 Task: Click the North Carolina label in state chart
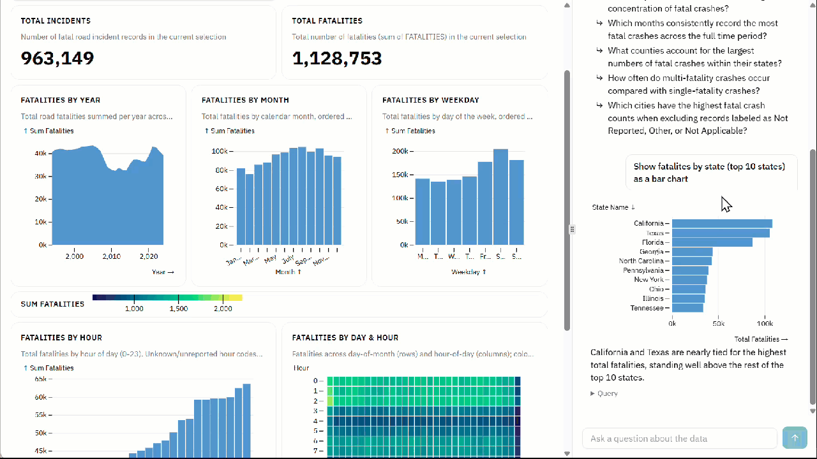click(641, 261)
